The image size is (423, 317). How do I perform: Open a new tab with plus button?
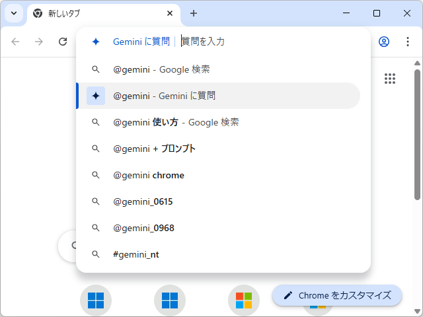click(194, 13)
